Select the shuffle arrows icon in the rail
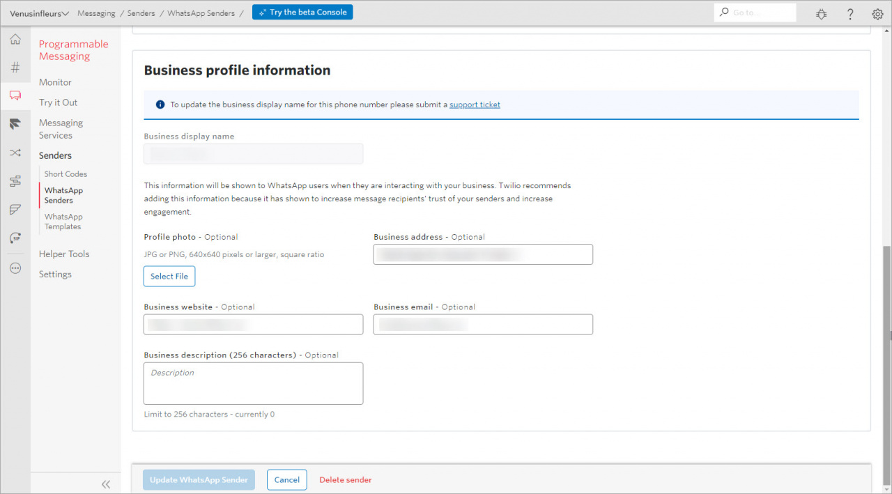This screenshot has width=892, height=494. pos(15,153)
